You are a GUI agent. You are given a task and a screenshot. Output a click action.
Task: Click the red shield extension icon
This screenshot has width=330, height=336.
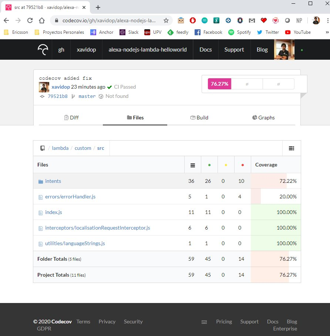[193, 20]
